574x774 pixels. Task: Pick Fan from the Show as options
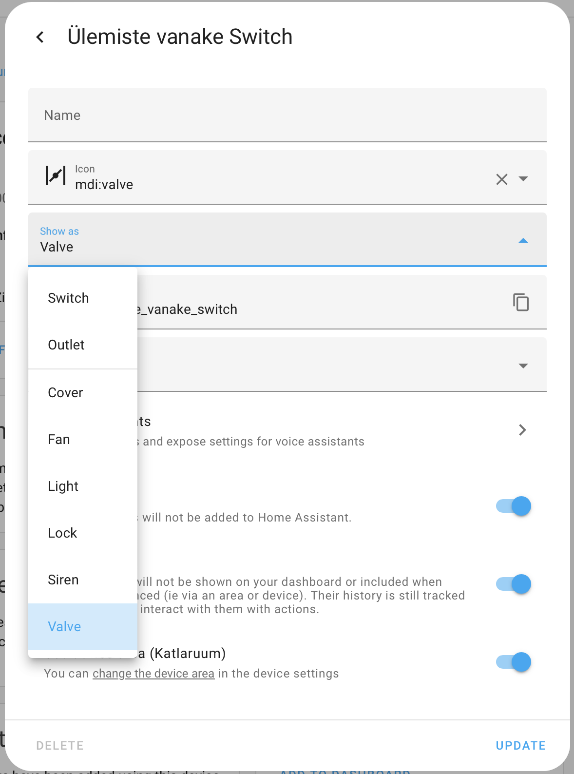point(59,440)
